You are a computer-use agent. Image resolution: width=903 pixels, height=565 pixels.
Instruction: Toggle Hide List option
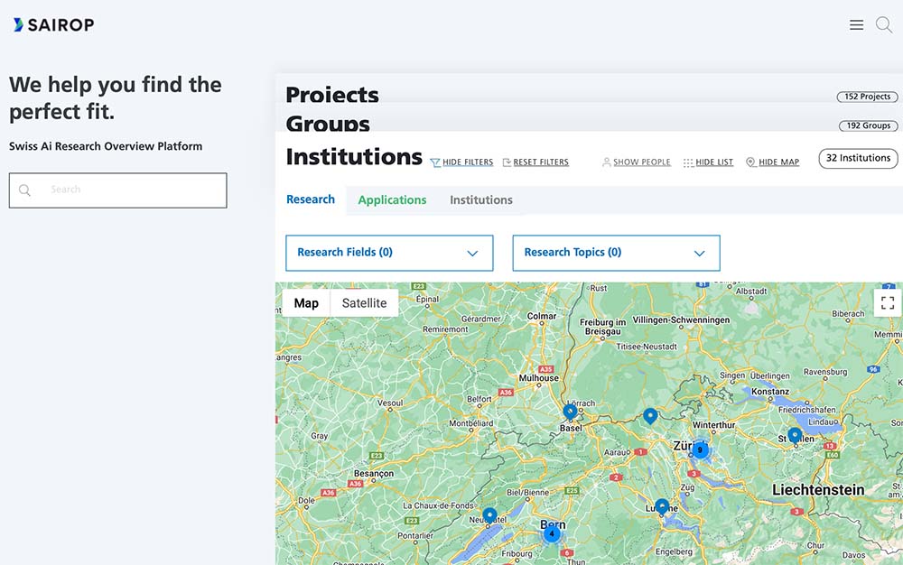point(708,162)
